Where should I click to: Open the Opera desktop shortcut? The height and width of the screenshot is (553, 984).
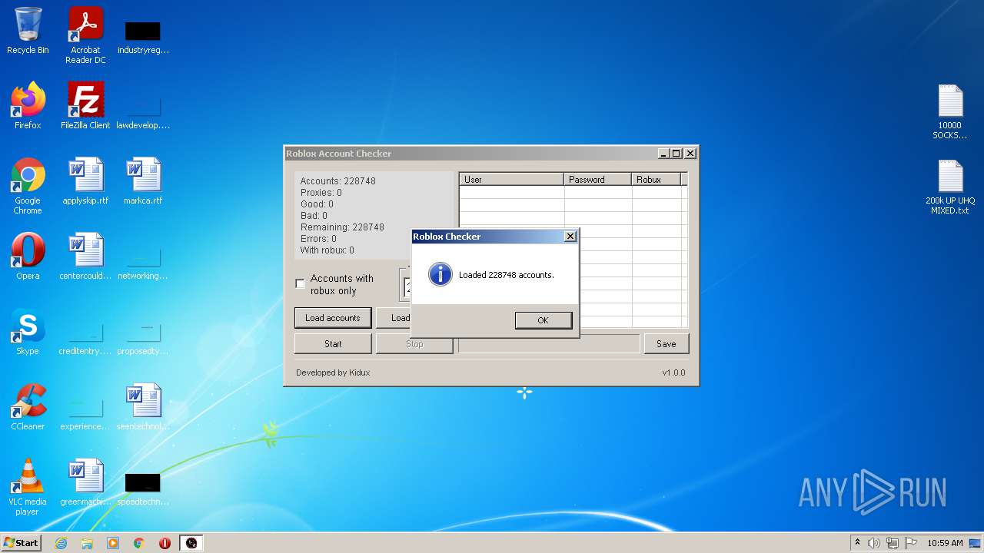click(x=28, y=257)
